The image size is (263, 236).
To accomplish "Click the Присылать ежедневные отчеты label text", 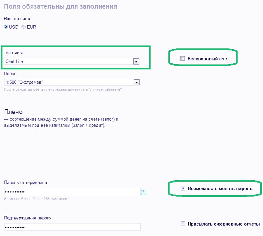I will [x=223, y=224].
